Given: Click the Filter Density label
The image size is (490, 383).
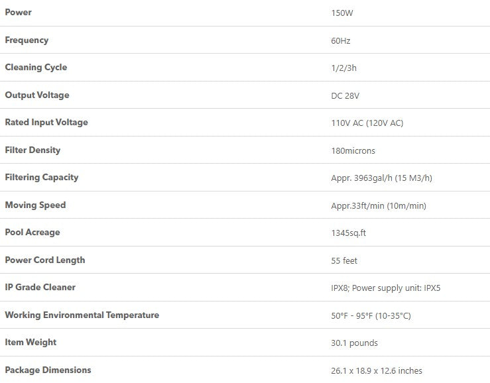Looking at the screenshot, I should (x=32, y=150).
